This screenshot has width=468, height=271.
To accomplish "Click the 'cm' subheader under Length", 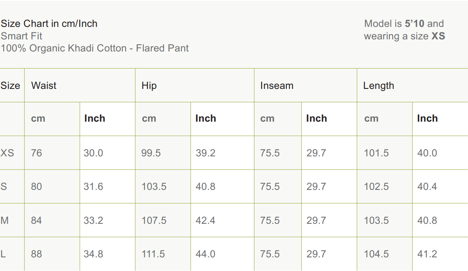I will (x=371, y=119).
